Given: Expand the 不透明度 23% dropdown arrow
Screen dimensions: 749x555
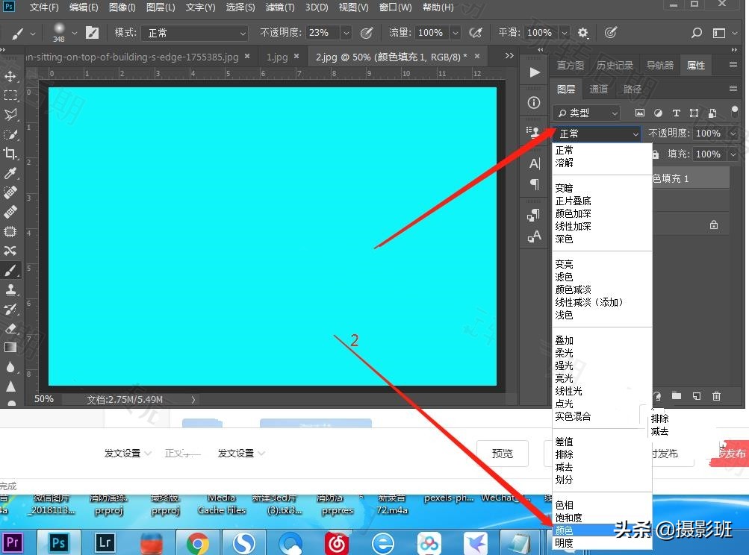Looking at the screenshot, I should pos(345,33).
